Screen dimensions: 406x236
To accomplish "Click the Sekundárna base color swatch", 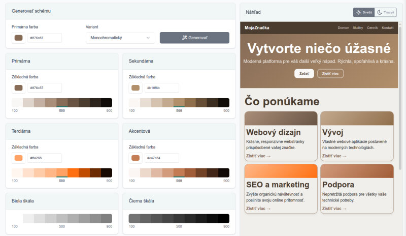I will [x=136, y=88].
